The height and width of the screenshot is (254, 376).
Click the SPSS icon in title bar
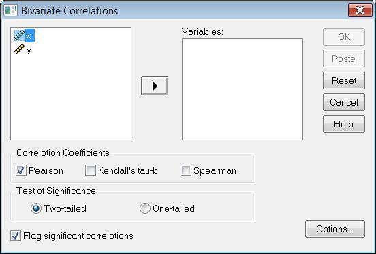[x=10, y=10]
